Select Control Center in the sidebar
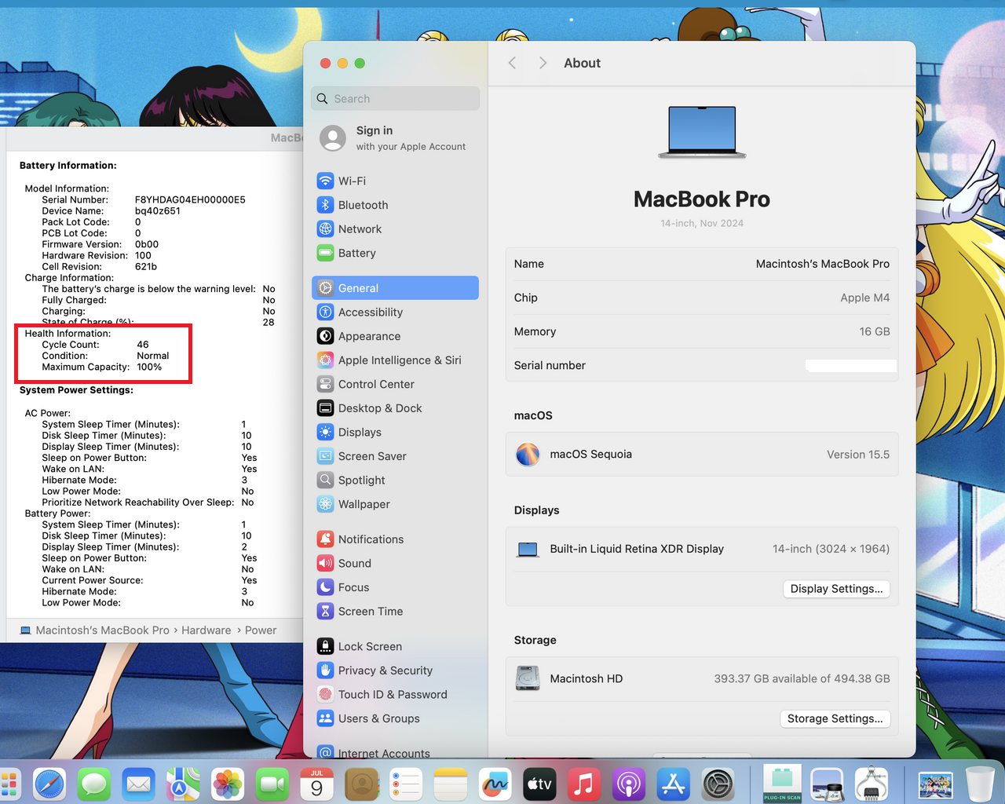This screenshot has width=1005, height=804. tap(395, 384)
